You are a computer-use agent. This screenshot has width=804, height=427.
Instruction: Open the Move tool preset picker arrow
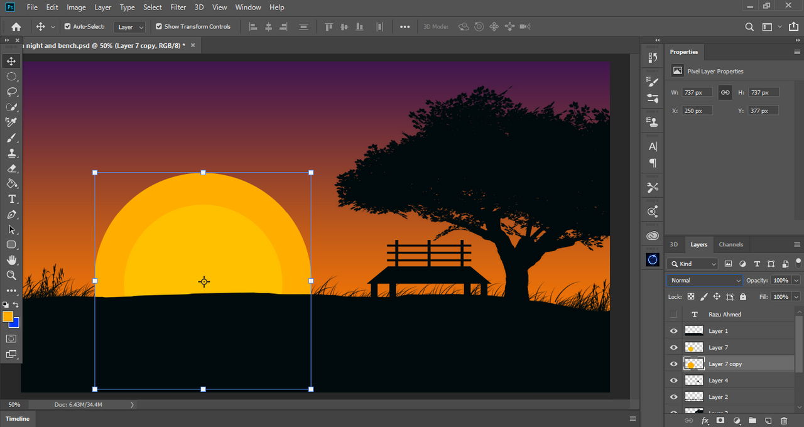click(53, 27)
